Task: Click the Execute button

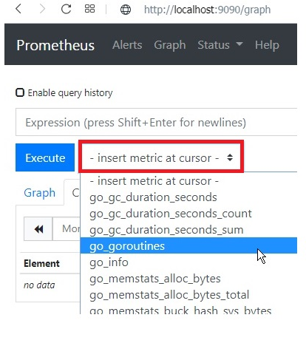Action: point(45,157)
